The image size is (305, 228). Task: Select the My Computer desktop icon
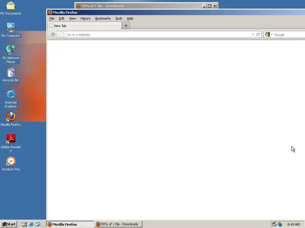point(11,30)
